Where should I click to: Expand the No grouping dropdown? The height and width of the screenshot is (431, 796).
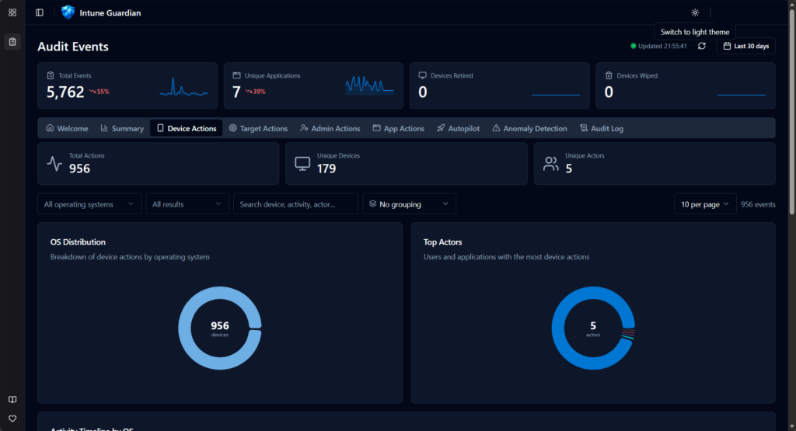pyautogui.click(x=409, y=204)
